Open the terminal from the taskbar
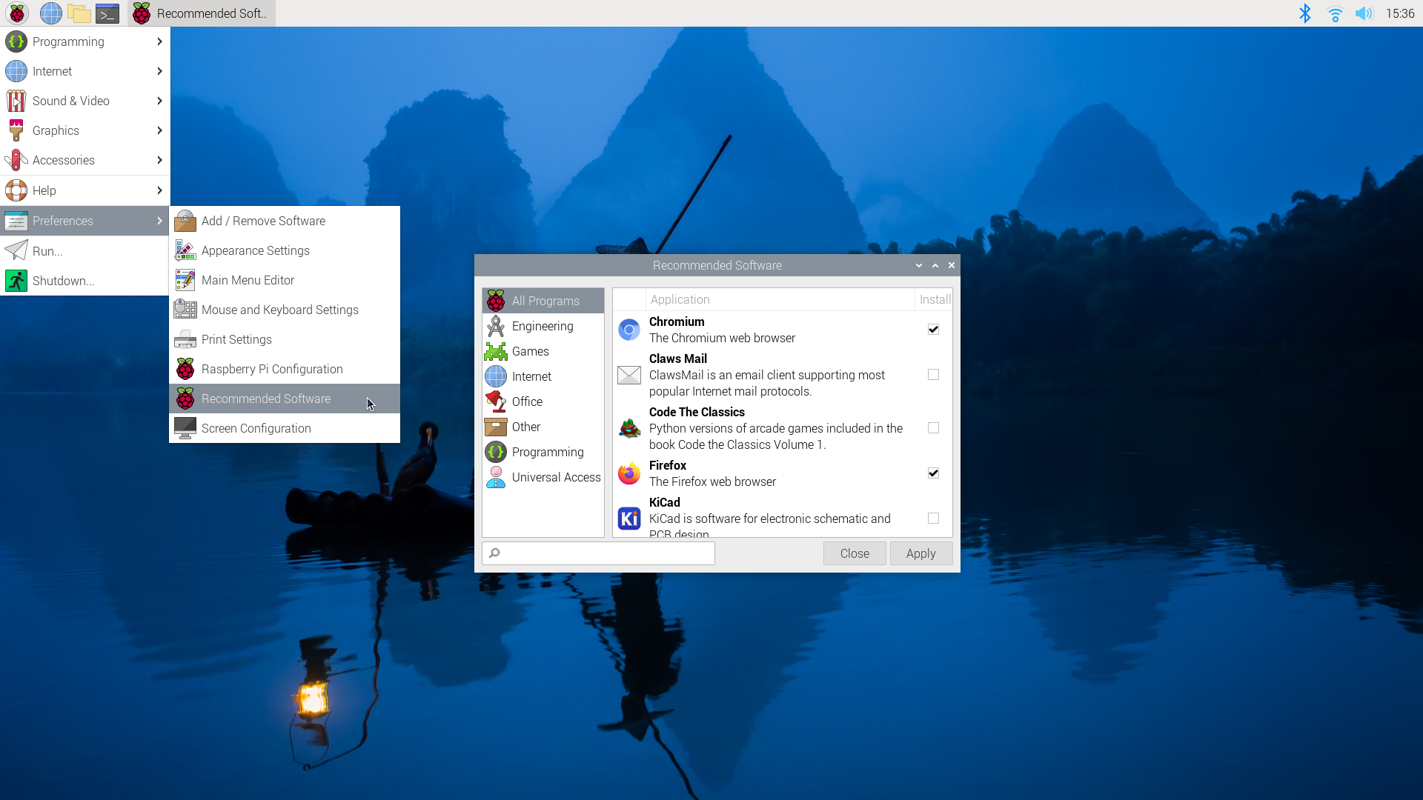This screenshot has height=800, width=1423. point(107,13)
